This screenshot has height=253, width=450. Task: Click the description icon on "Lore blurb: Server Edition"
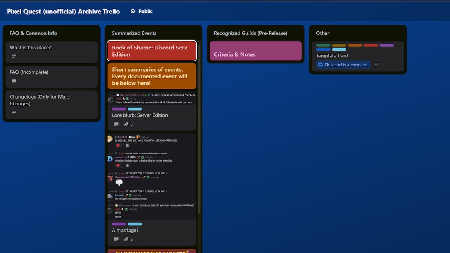(116, 124)
